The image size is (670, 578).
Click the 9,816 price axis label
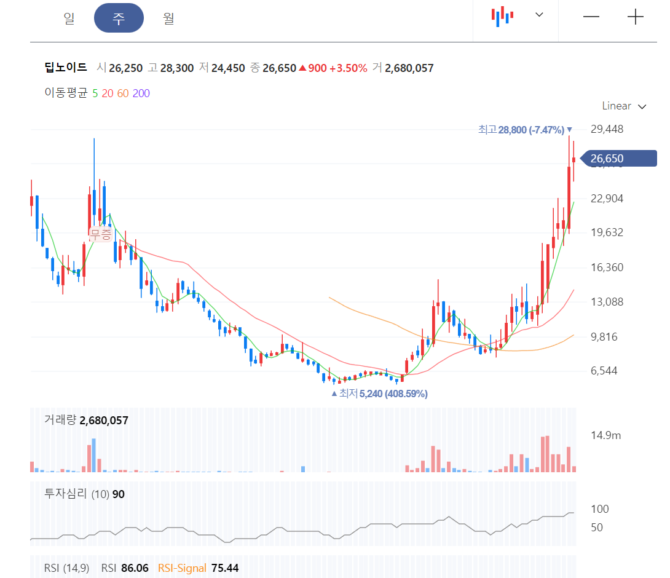point(604,337)
